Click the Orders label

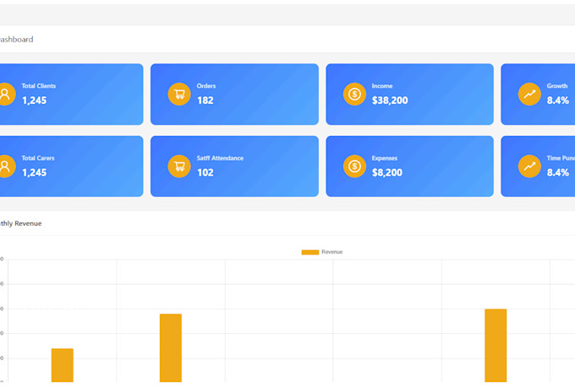(x=206, y=86)
